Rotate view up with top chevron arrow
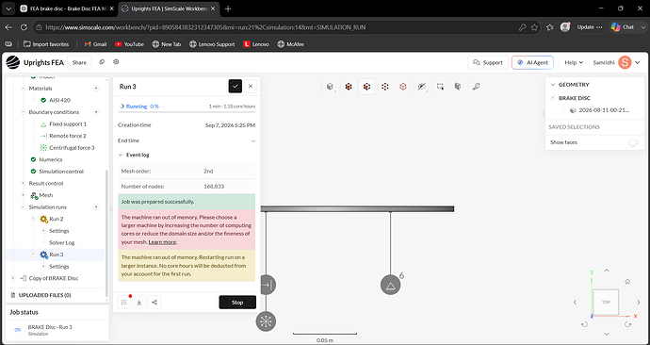The image size is (650, 345). click(x=607, y=271)
